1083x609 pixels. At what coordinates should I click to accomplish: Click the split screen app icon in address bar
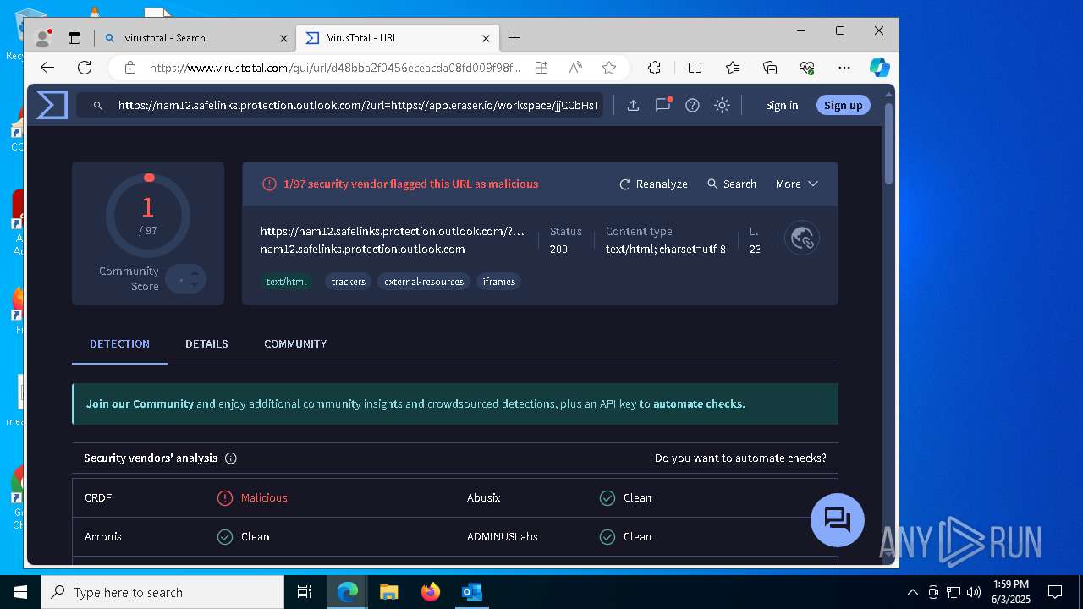[541, 68]
